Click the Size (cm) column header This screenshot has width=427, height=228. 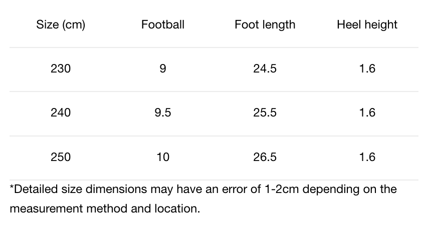point(61,24)
